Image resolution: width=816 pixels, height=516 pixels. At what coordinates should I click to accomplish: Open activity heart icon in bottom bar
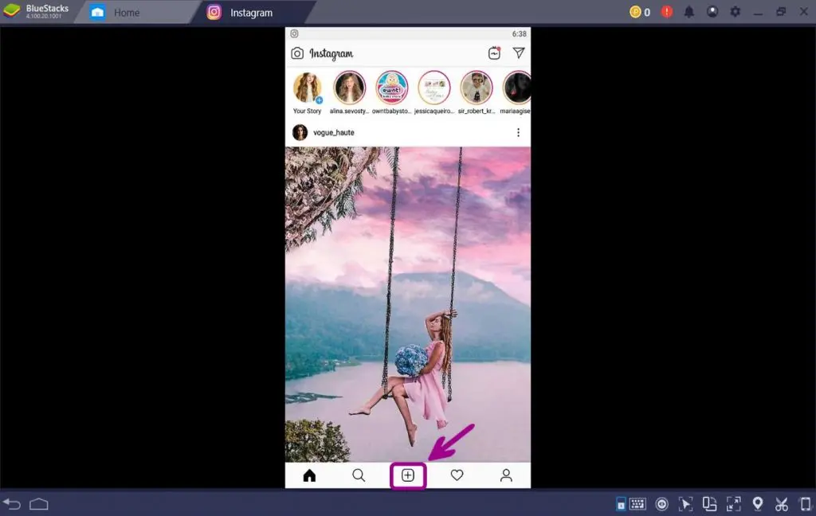pos(457,475)
